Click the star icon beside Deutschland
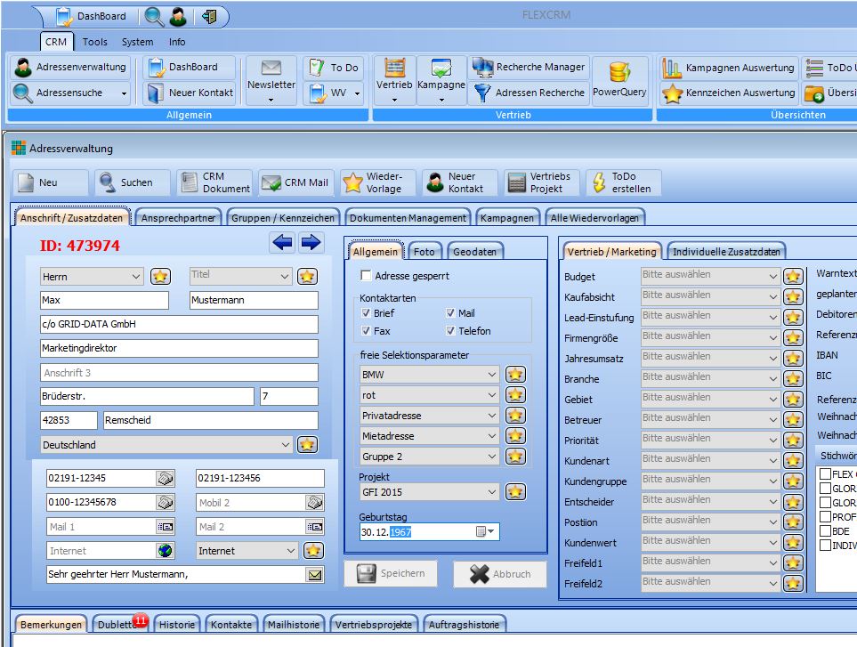The height and width of the screenshot is (647, 857). point(307,445)
